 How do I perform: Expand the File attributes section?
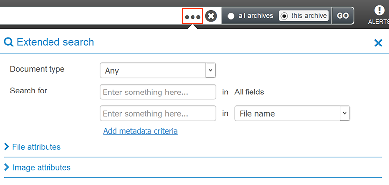(33, 147)
